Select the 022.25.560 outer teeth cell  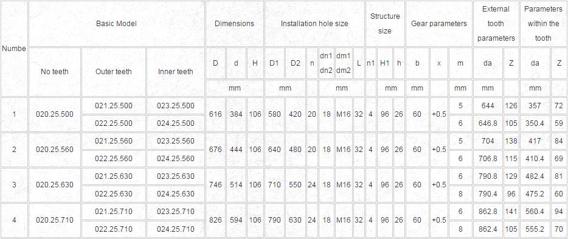[x=114, y=159]
